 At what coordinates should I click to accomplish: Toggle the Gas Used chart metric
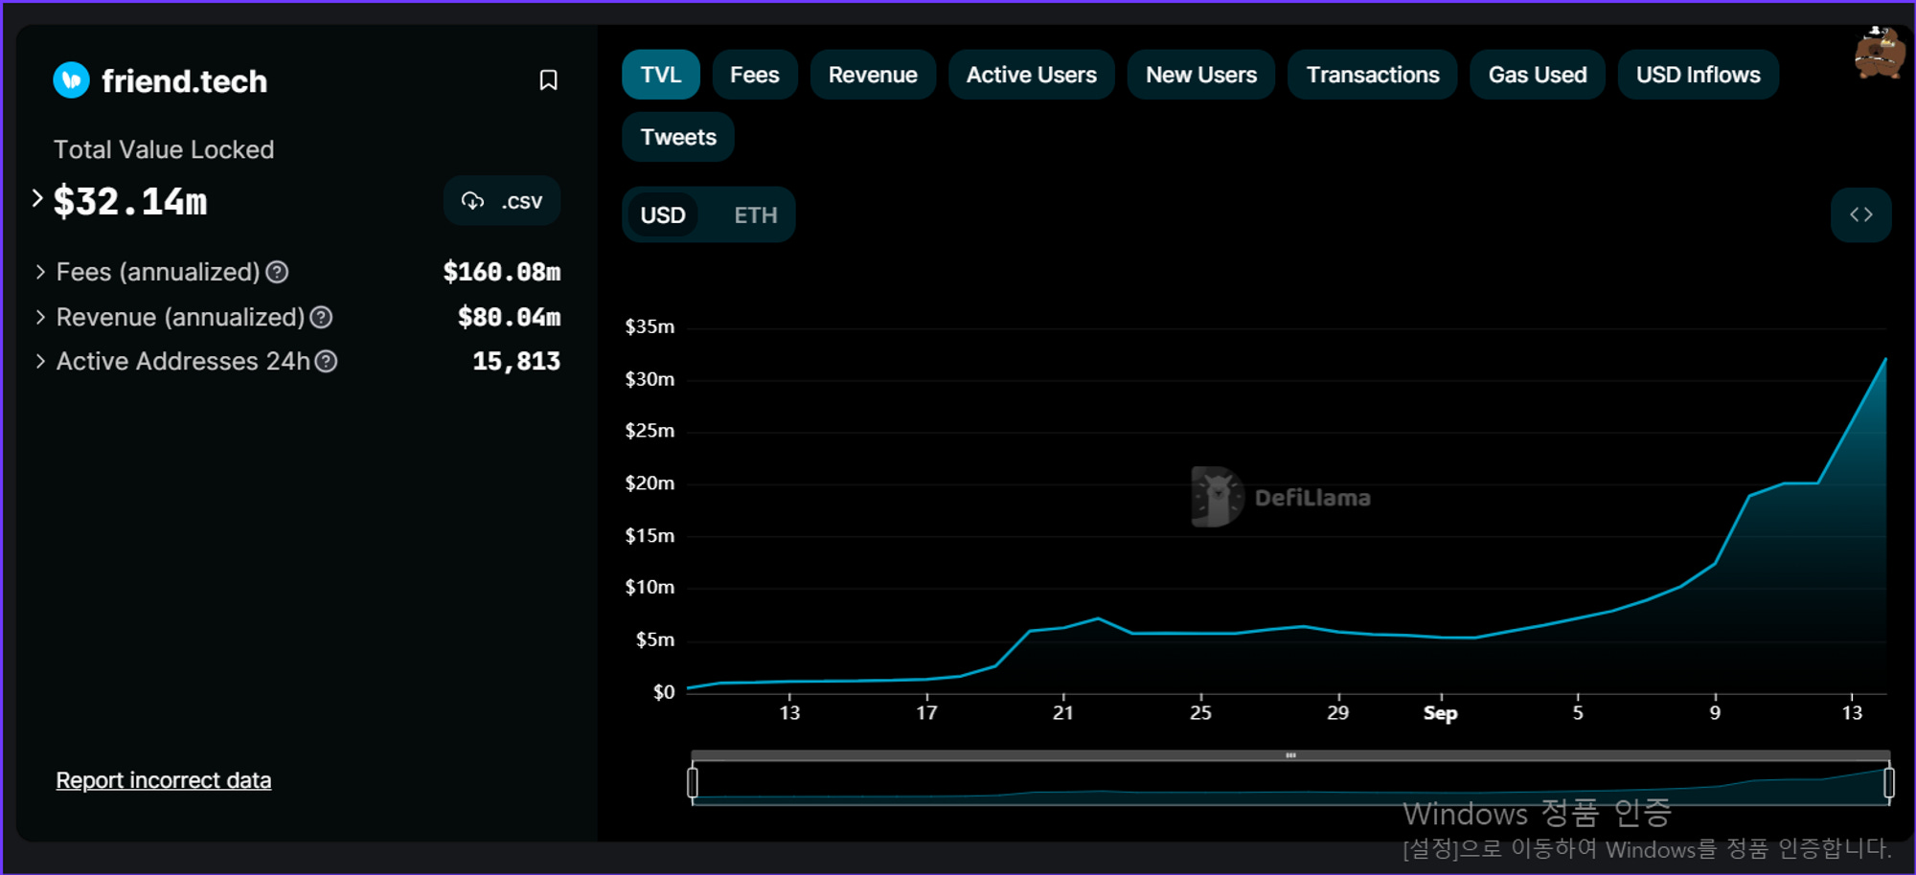pyautogui.click(x=1538, y=75)
